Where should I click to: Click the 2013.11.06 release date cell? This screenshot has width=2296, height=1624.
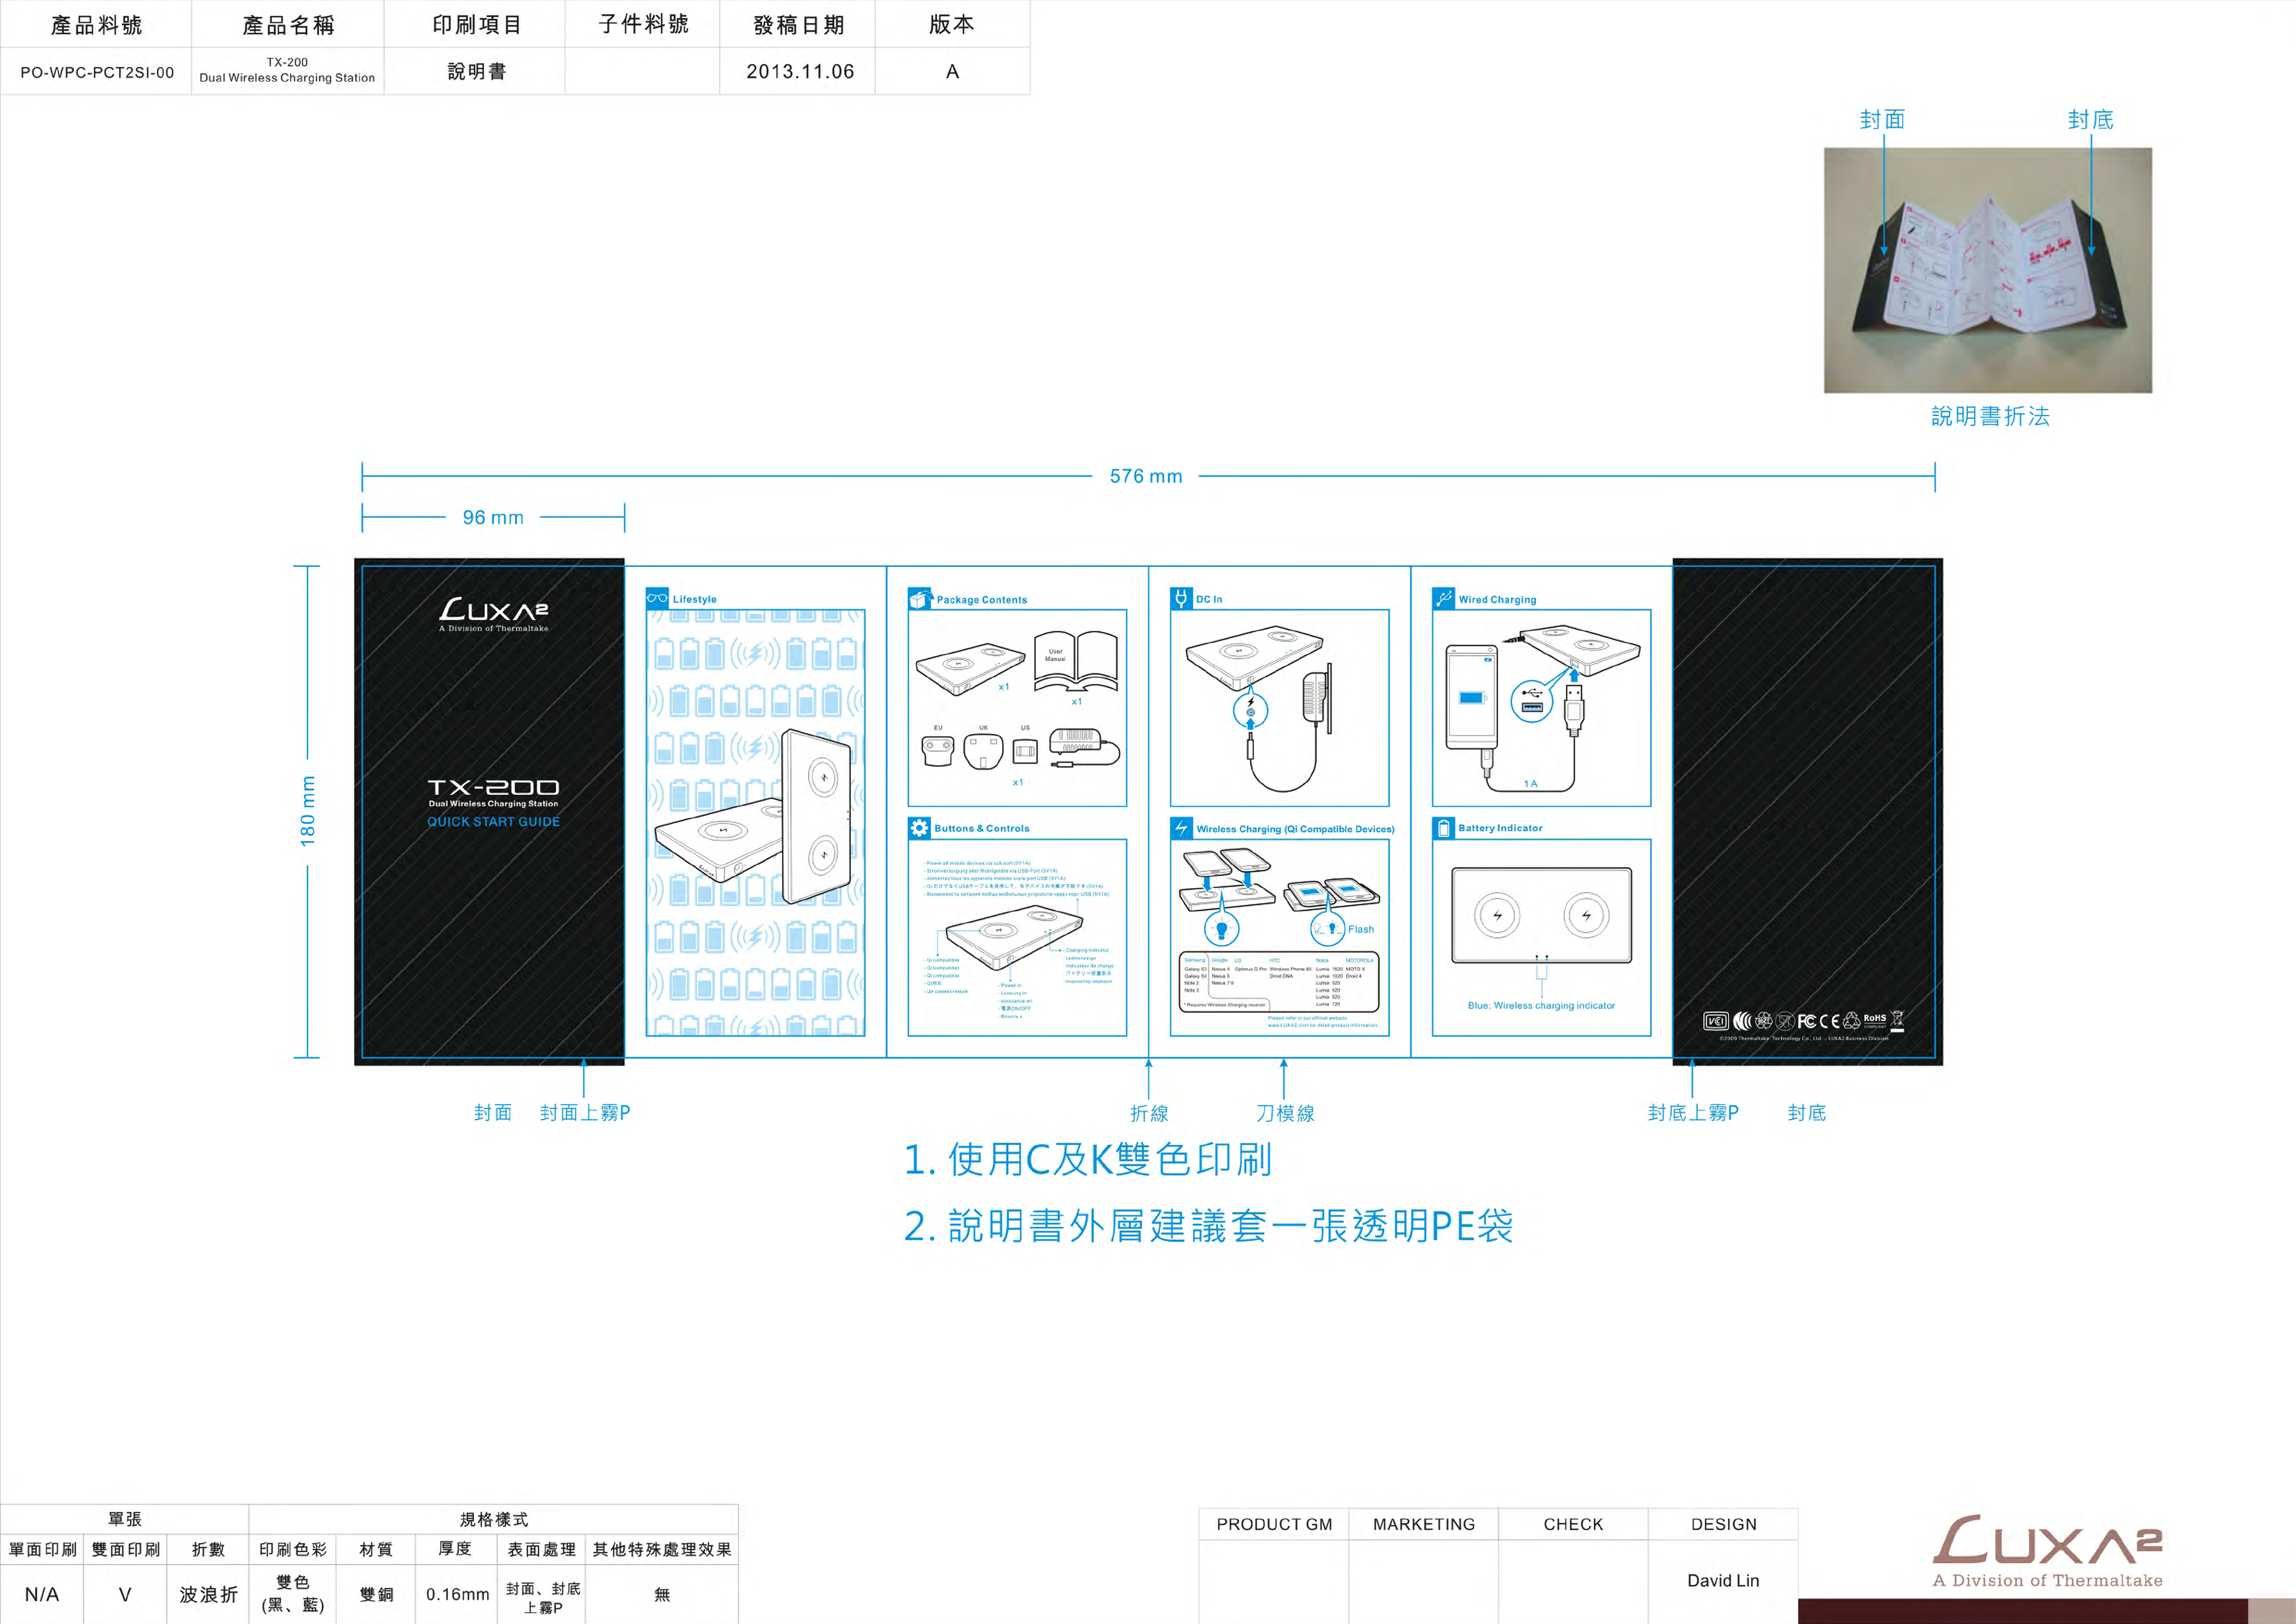point(799,72)
